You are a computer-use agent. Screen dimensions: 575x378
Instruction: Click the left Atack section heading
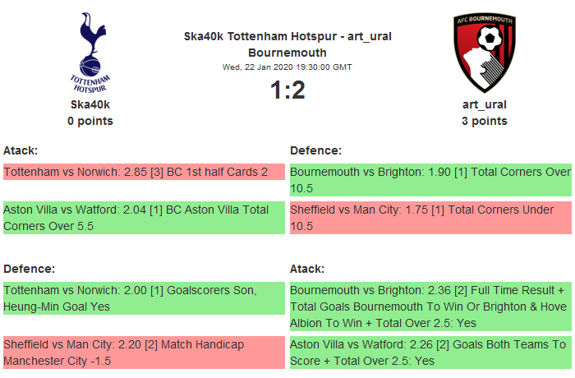pos(21,150)
